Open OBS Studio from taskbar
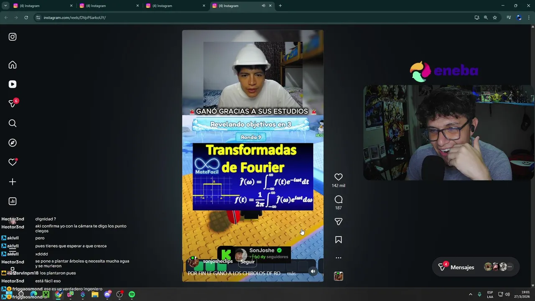Viewport: 535px width, 301px height. pyautogui.click(x=120, y=294)
